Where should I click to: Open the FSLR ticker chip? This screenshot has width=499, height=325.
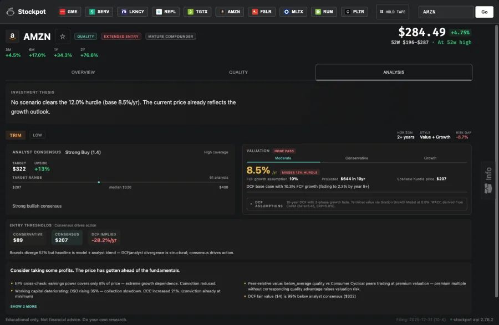tap(262, 12)
